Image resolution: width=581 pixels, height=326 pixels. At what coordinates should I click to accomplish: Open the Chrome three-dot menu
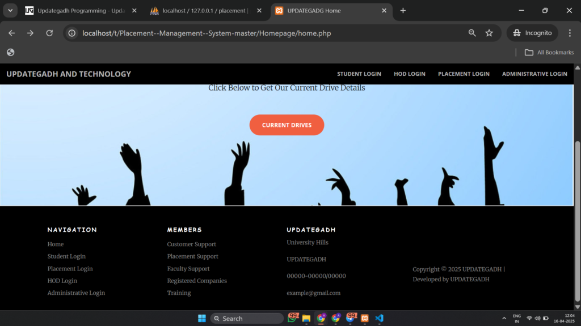coord(570,33)
